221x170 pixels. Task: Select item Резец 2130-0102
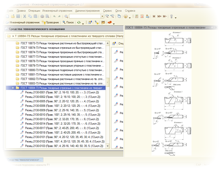coord(62,141)
